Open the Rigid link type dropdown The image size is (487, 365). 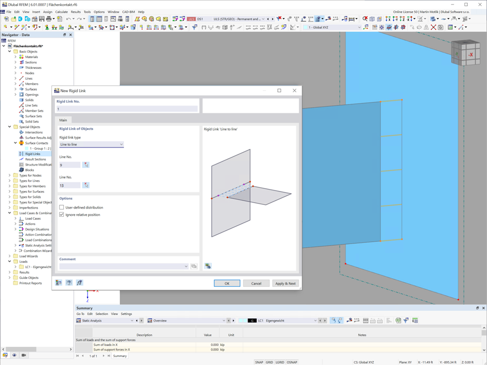pyautogui.click(x=91, y=144)
